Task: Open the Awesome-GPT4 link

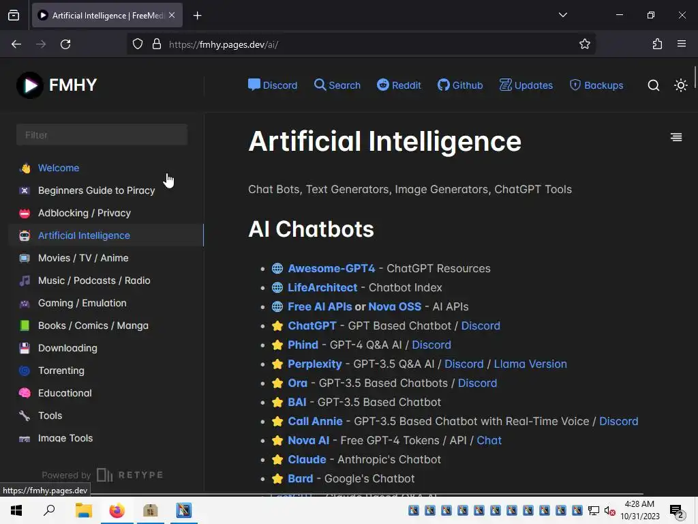Action: tap(332, 268)
